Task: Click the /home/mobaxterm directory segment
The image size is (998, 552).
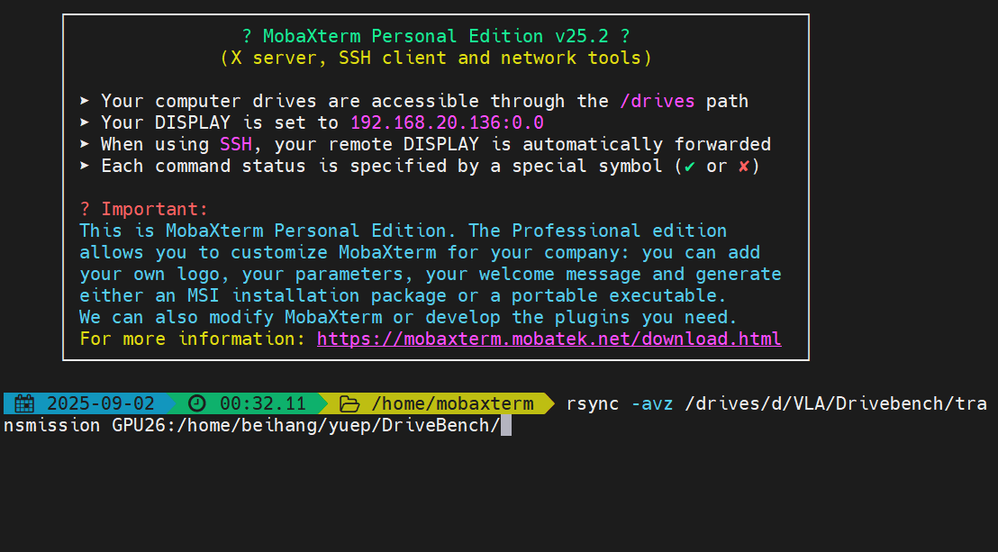Action: (x=452, y=403)
